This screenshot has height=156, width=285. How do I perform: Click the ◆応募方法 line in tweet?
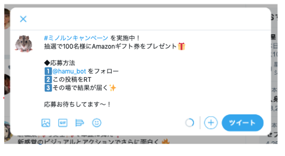pyautogui.click(x=59, y=63)
